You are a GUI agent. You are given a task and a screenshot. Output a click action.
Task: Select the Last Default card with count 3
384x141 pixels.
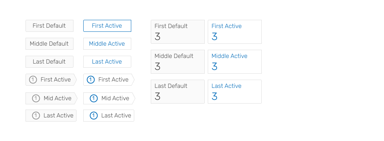(178, 92)
